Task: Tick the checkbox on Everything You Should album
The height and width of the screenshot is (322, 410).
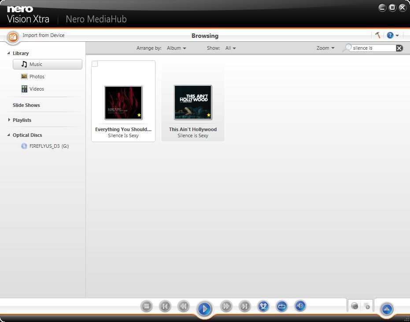Action: pos(95,64)
